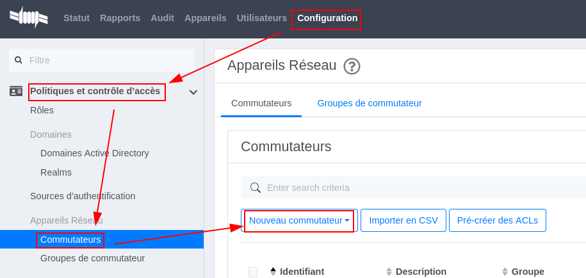This screenshot has height=278, width=586.
Task: Sort by Groupe column arrows
Action: 505,272
